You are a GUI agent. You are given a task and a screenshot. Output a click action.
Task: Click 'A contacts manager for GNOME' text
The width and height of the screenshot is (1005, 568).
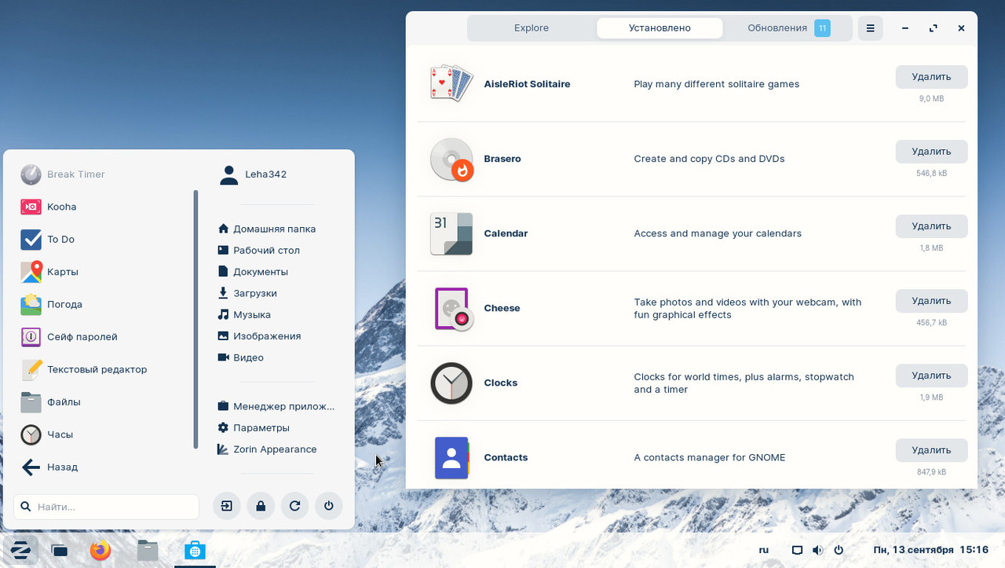(x=710, y=457)
